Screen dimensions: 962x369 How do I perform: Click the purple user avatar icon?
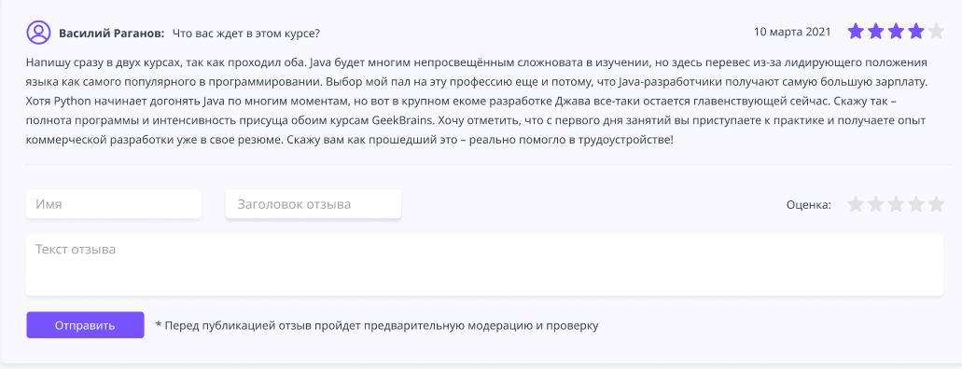tap(38, 32)
